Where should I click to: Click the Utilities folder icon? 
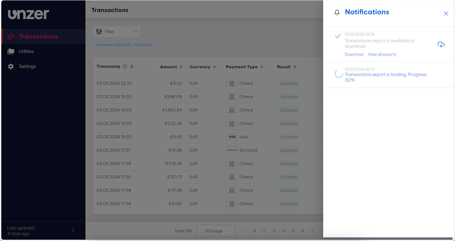coord(11,51)
